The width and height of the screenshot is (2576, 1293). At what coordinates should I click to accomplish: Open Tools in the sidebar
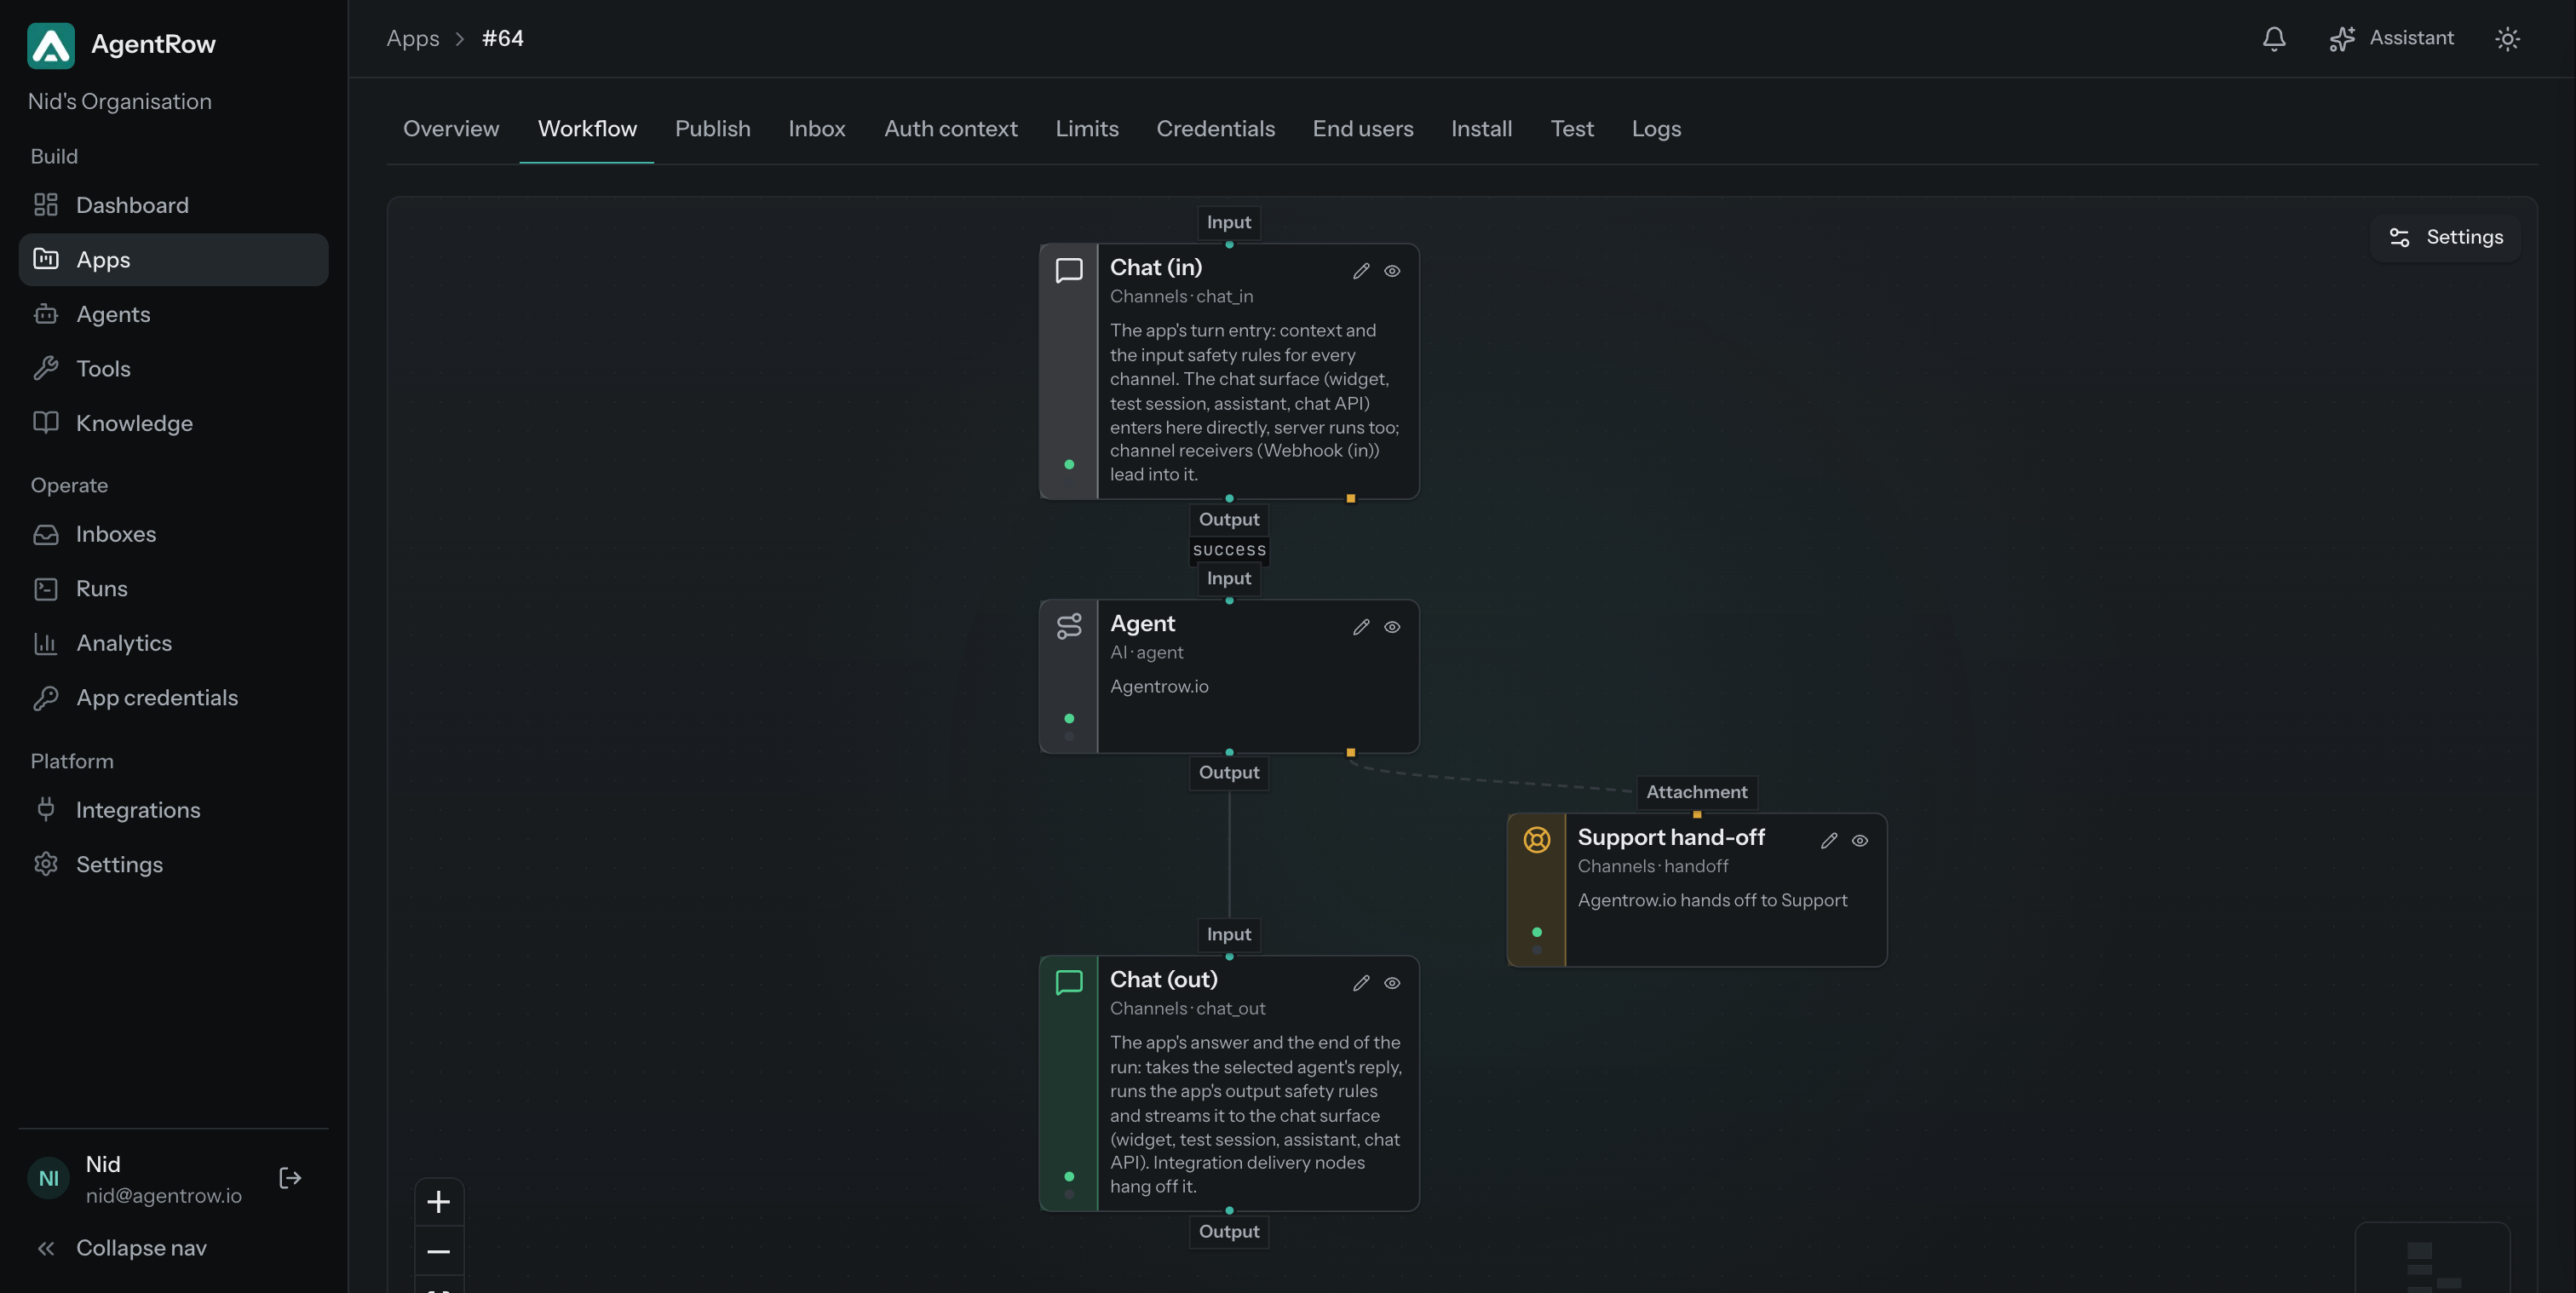click(x=173, y=369)
